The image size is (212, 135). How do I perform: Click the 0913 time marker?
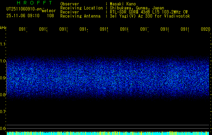[x=63, y=29]
